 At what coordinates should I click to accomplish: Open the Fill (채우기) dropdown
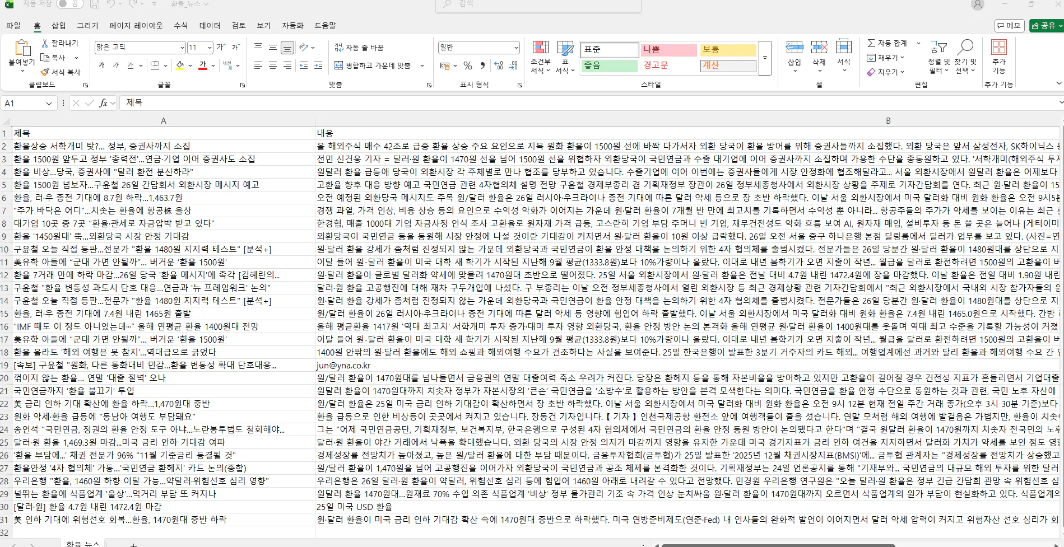[886, 58]
